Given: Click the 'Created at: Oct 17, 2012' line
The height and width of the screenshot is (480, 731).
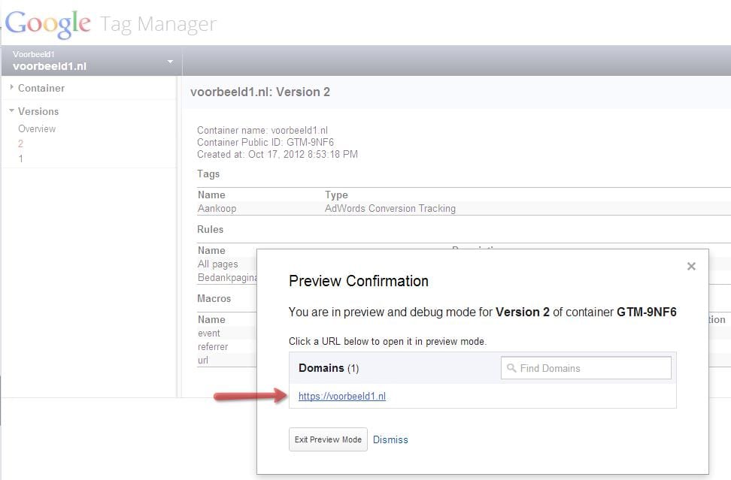Looking at the screenshot, I should tap(278, 155).
